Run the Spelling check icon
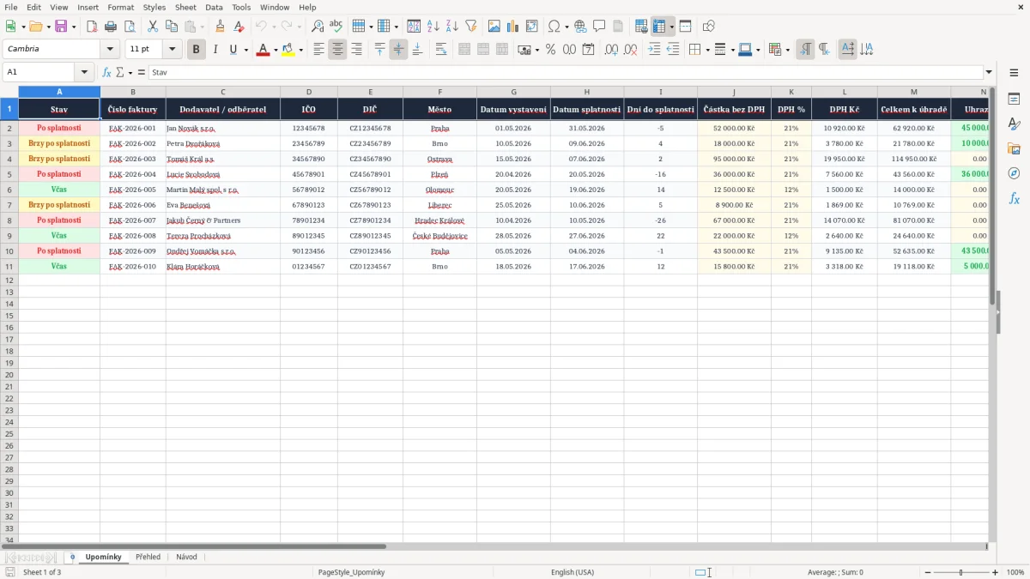The image size is (1030, 579). (x=336, y=27)
